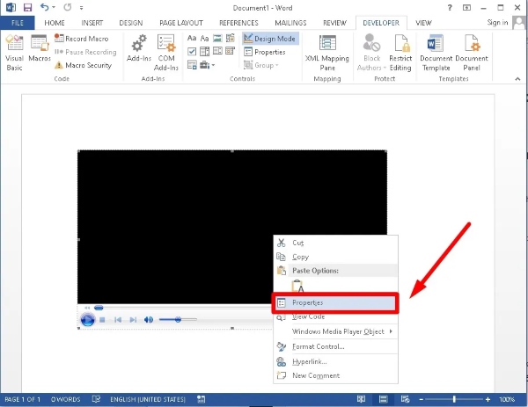Screen dimensions: 528x407
Task: Click the Save icon in title bar
Action: (x=26, y=7)
